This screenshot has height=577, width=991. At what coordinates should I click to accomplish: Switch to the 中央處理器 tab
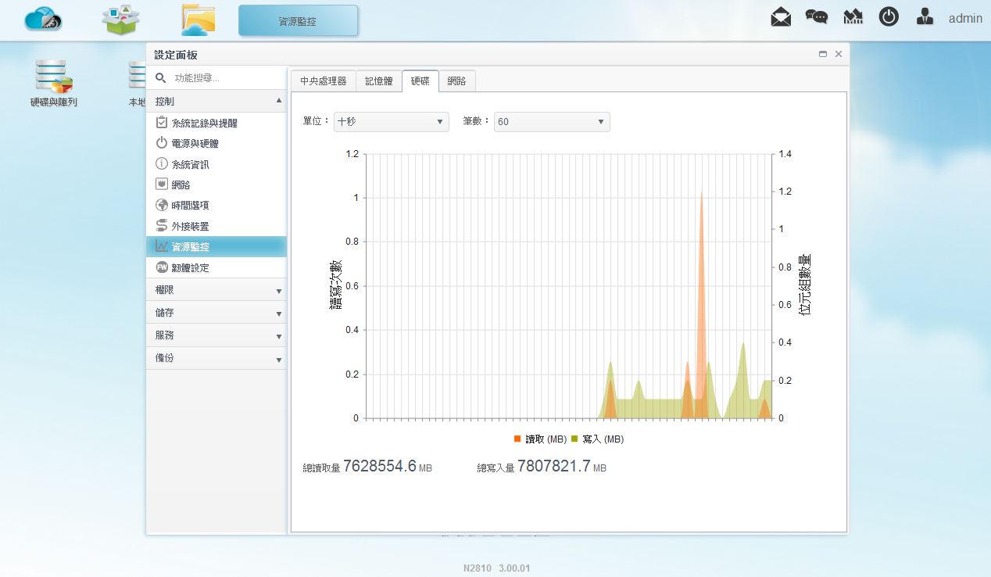tap(324, 81)
